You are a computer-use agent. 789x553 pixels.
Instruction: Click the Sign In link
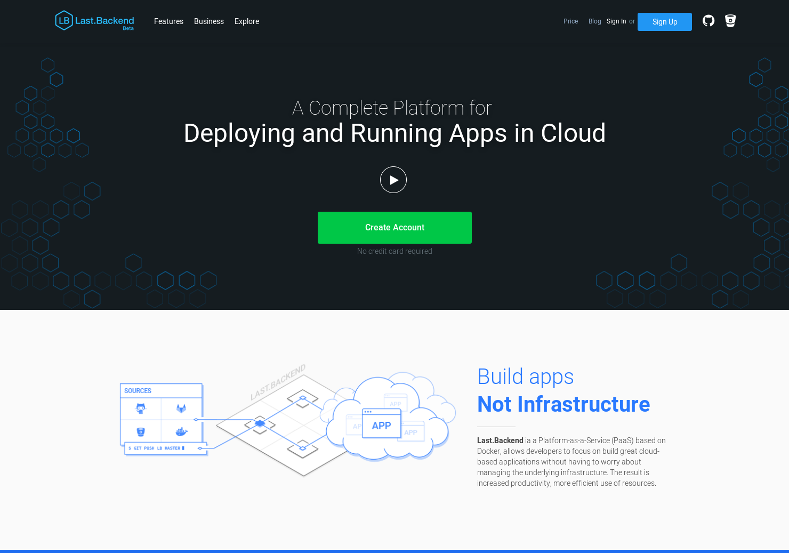click(x=616, y=21)
